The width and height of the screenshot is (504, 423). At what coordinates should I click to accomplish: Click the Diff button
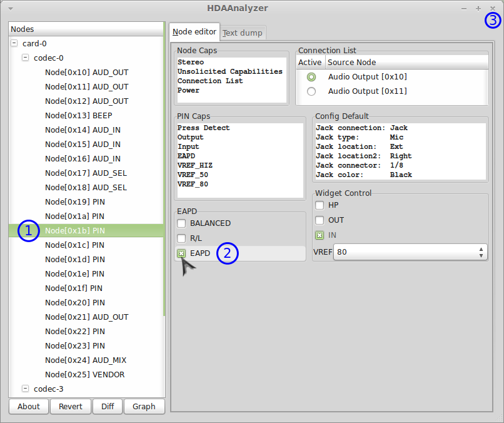click(x=108, y=406)
